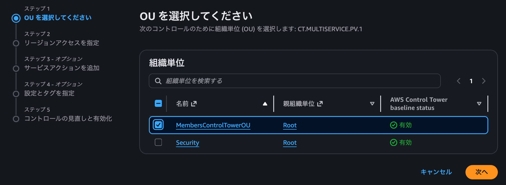Check the Security organizational unit checkbox
The height and width of the screenshot is (185, 506).
pyautogui.click(x=158, y=142)
